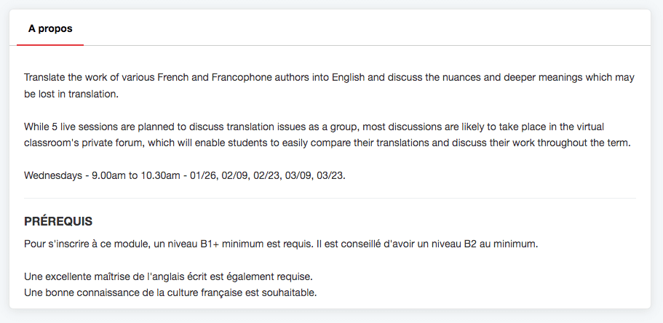The height and width of the screenshot is (323, 663).
Task: Click the red underline beneath A propos
Action: tap(50, 44)
